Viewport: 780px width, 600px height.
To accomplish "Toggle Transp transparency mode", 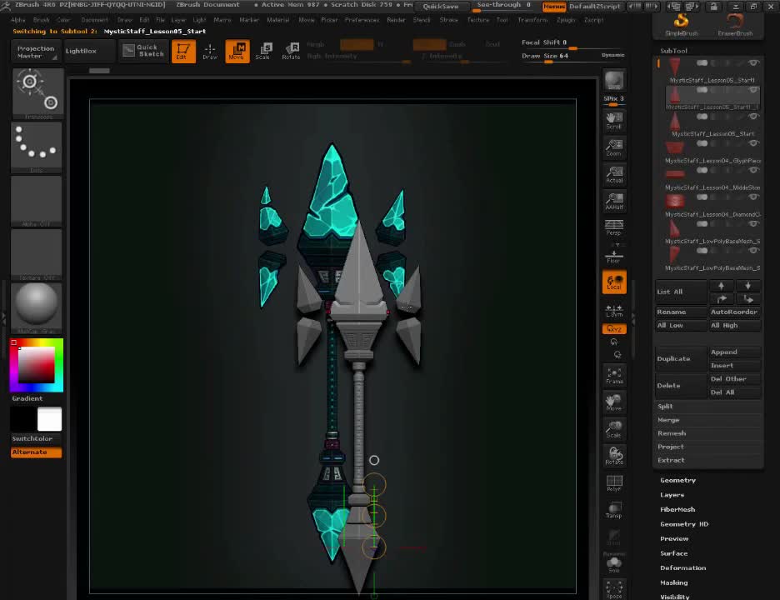I will 614,510.
